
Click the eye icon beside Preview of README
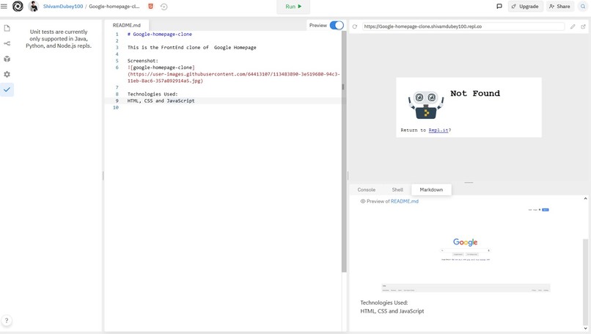click(x=362, y=201)
